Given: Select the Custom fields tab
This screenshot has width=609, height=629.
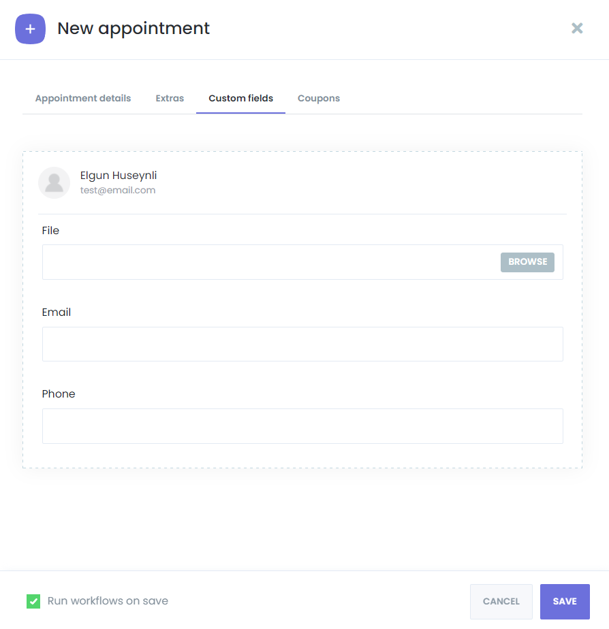Looking at the screenshot, I should coord(241,98).
